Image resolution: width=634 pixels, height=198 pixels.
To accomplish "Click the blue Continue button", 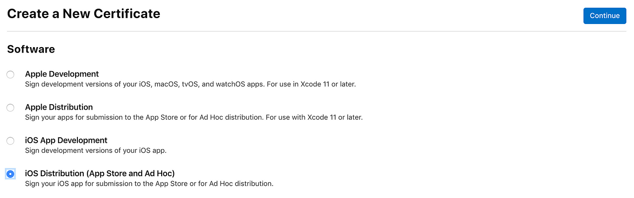I will point(605,16).
